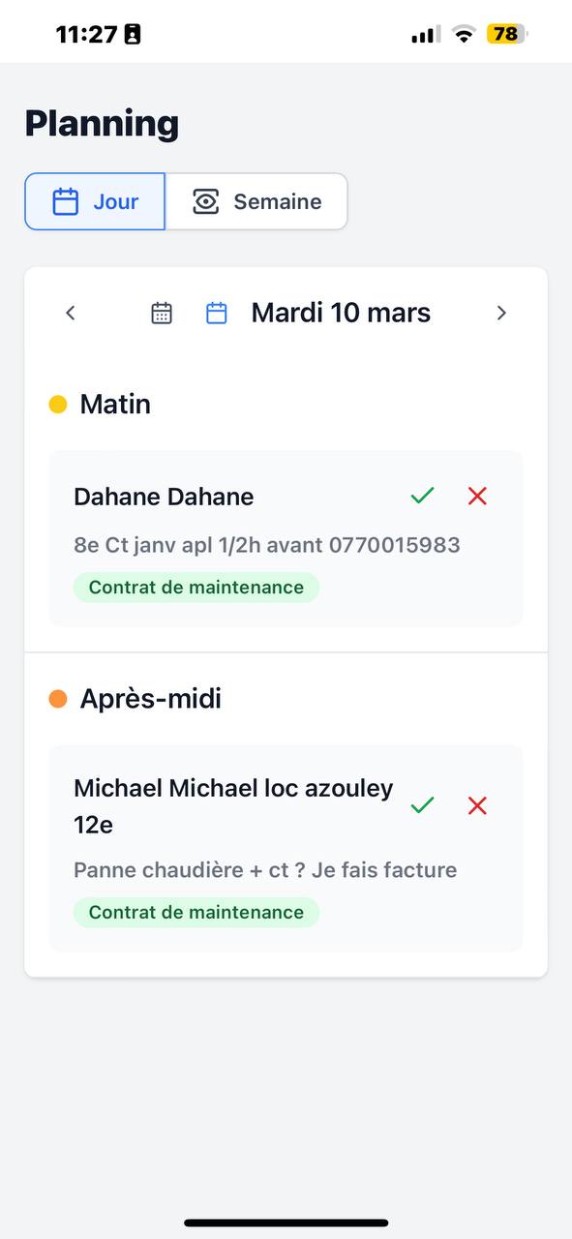Go to previous day with left chevron
Viewport: 572px width, 1239px height.
(71, 312)
